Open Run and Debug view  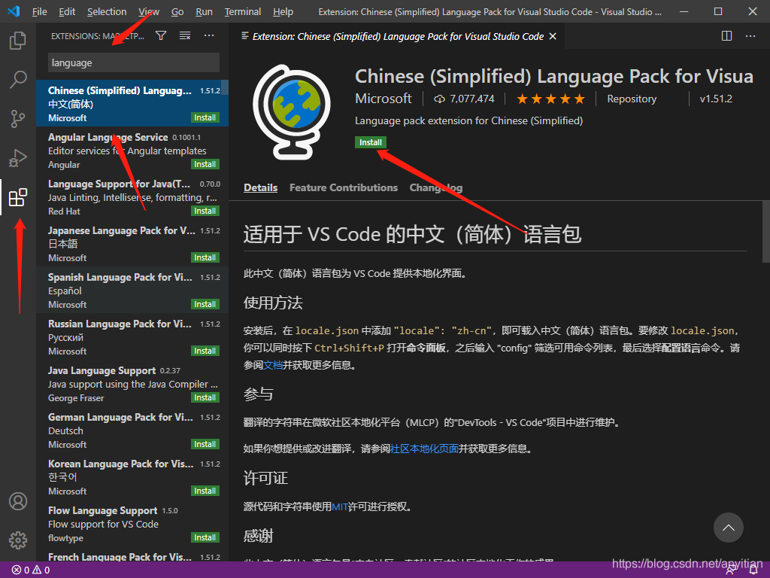(18, 158)
